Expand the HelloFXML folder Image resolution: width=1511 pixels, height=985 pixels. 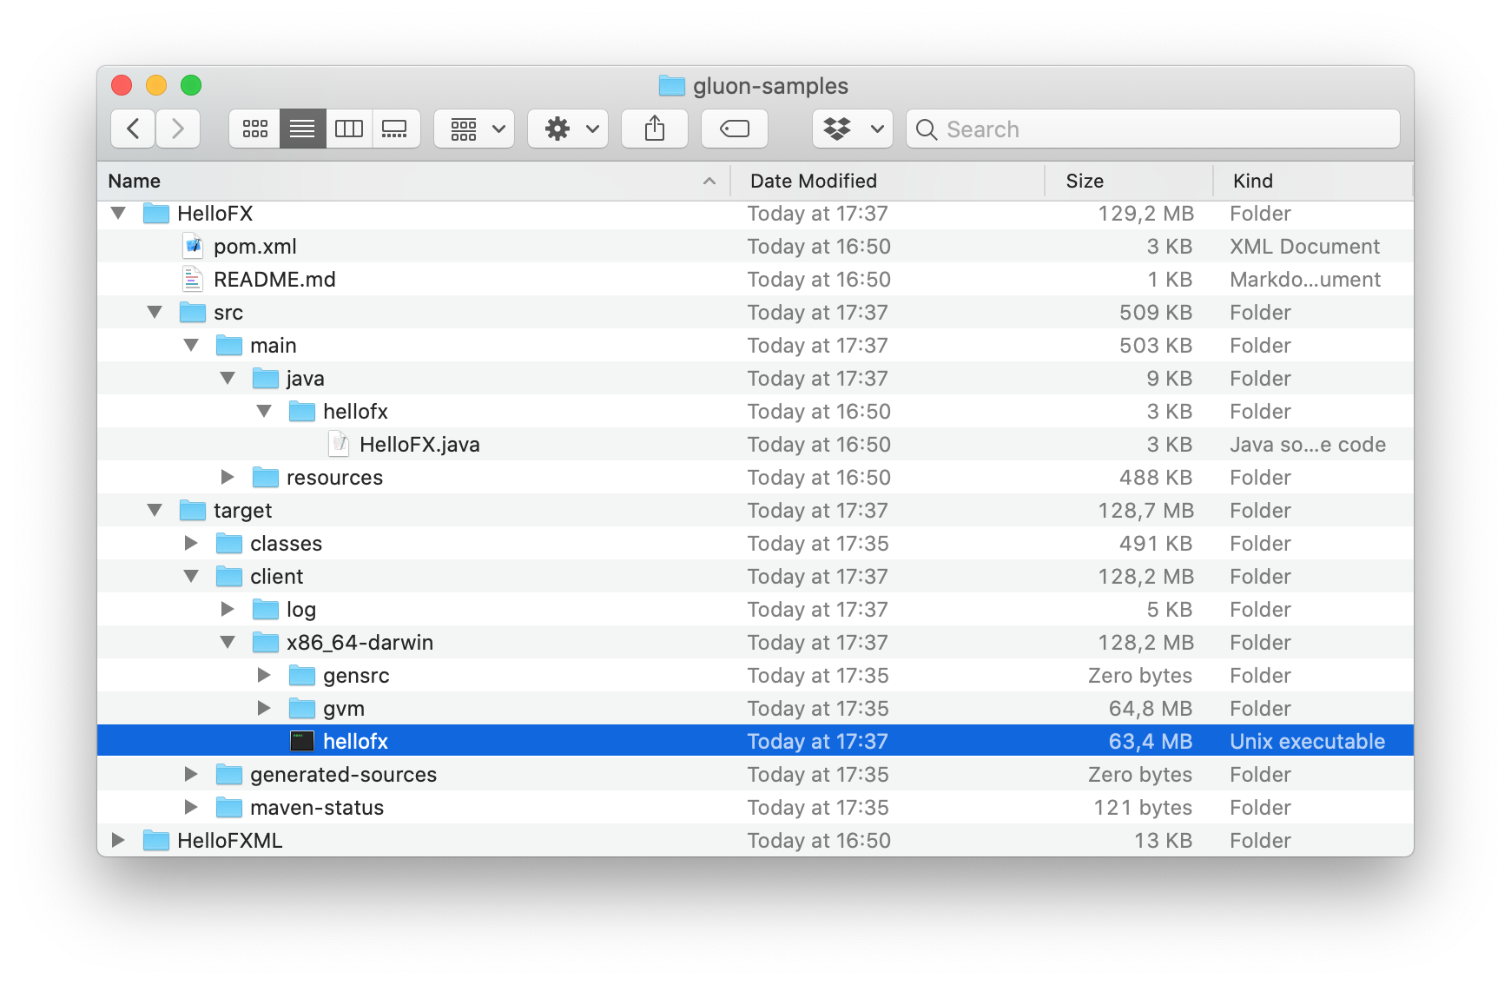tap(118, 840)
